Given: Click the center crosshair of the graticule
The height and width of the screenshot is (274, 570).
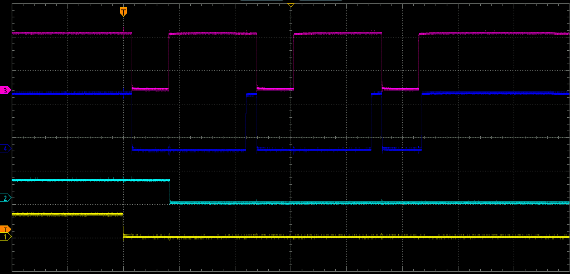Looking at the screenshot, I should [x=291, y=137].
